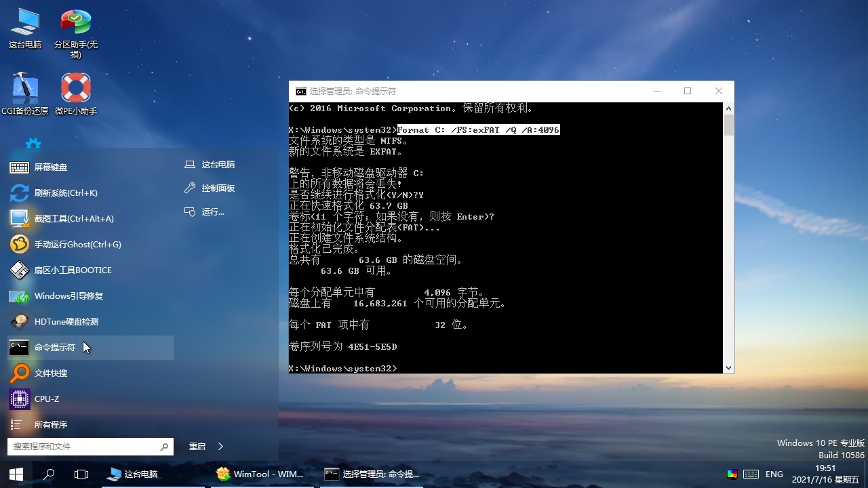This screenshot has width=868, height=488.
Task: Click the Windows引导修复 icon
Action: pyautogui.click(x=19, y=296)
